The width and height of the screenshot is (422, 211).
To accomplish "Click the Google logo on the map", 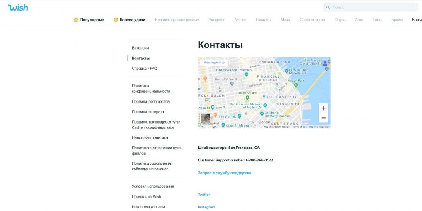I will (x=264, y=122).
